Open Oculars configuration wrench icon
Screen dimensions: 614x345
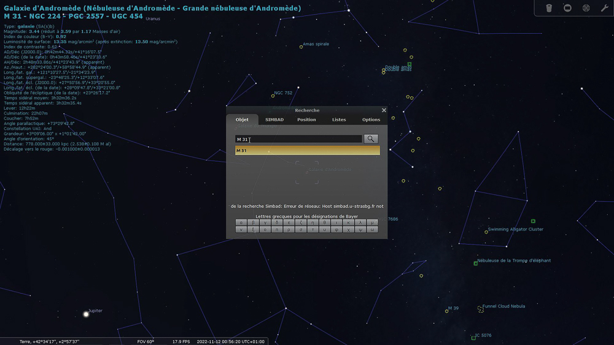point(605,8)
